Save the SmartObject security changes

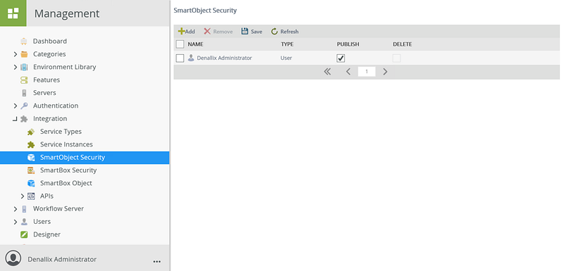(252, 32)
